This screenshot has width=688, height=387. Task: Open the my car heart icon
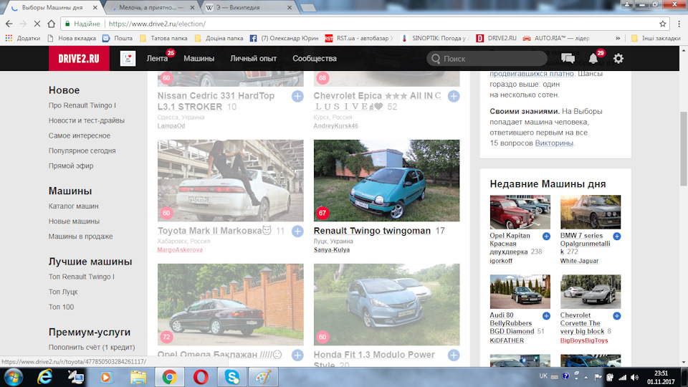128,58
